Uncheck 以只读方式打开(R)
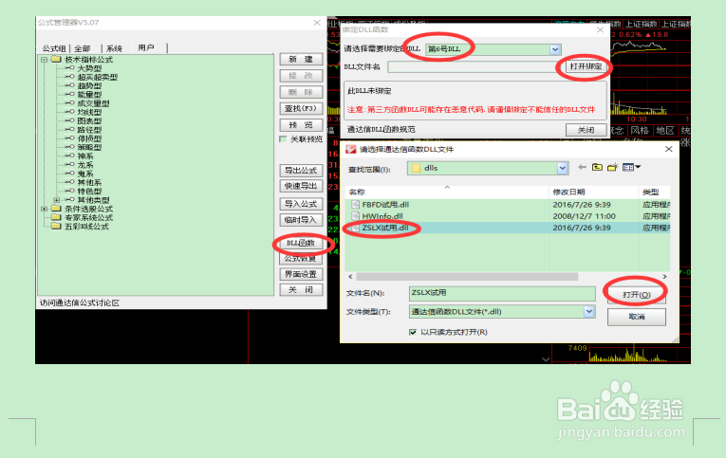Screen dimensions: 726x458 pyautogui.click(x=413, y=332)
